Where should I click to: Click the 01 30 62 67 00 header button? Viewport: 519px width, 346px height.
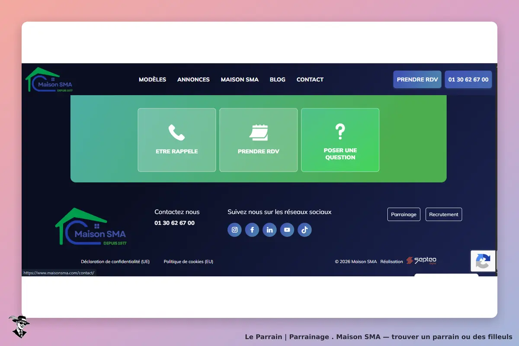pos(468,80)
